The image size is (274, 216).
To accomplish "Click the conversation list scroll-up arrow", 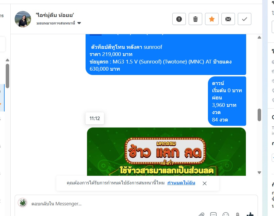I will [7, 60].
